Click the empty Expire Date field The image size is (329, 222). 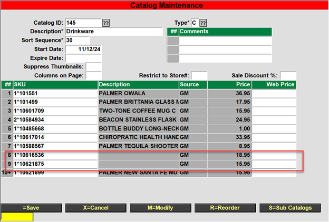(83, 58)
